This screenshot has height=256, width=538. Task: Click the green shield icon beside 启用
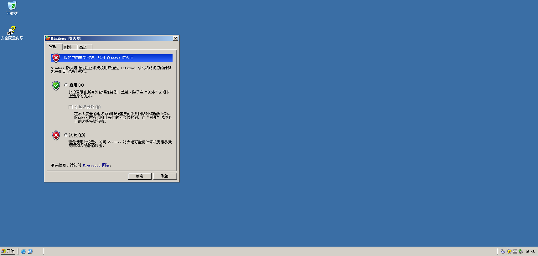coord(56,85)
